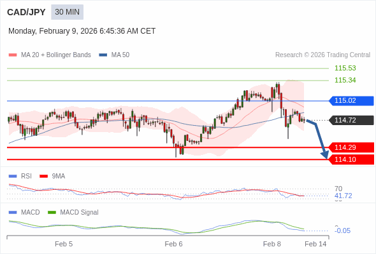The height and width of the screenshot is (254, 376).
Task: Click the 'MACD' legend label
Action: click(30, 213)
